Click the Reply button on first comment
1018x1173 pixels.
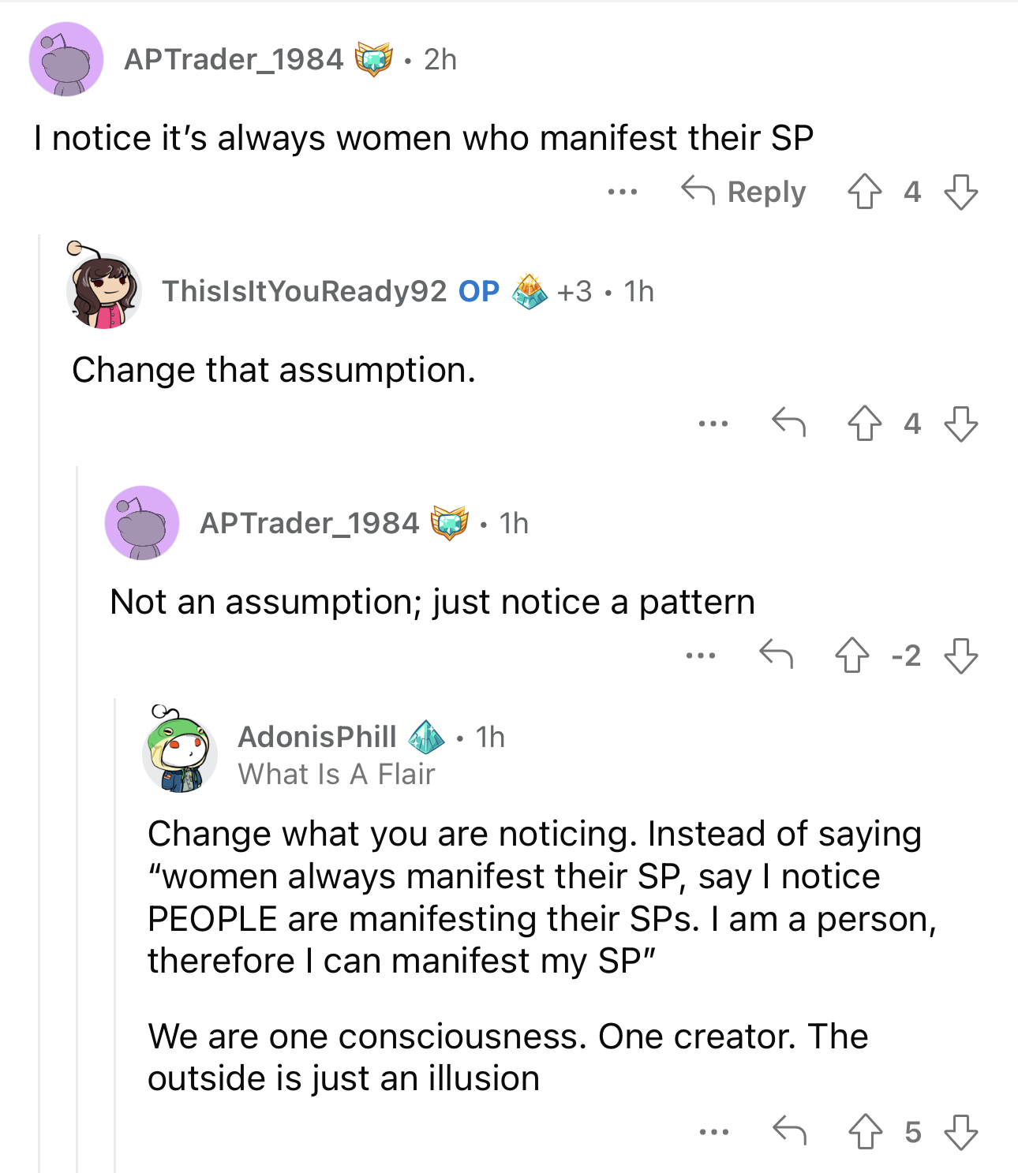tap(743, 192)
